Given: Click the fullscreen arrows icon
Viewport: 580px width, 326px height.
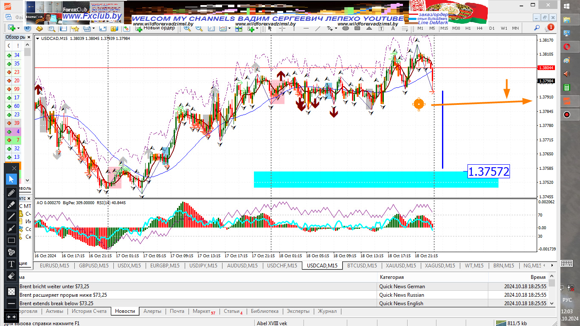Looking at the screenshot, I should tap(102, 28).
